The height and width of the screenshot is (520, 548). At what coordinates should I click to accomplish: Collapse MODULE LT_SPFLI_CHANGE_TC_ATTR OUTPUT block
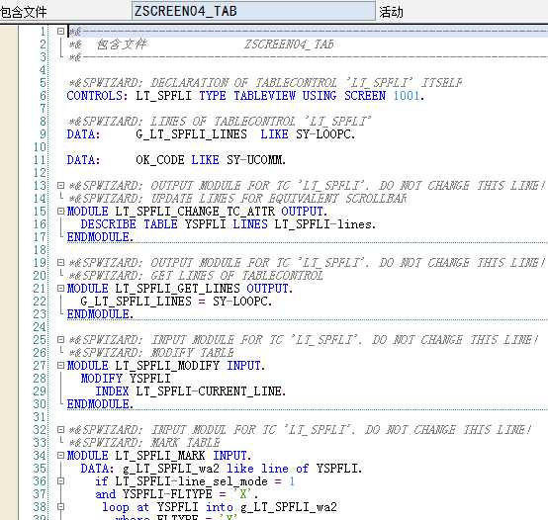[x=60, y=211]
